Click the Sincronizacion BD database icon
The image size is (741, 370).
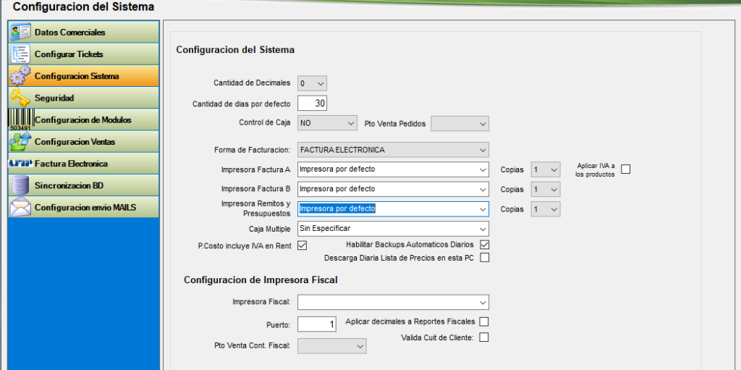pyautogui.click(x=20, y=185)
